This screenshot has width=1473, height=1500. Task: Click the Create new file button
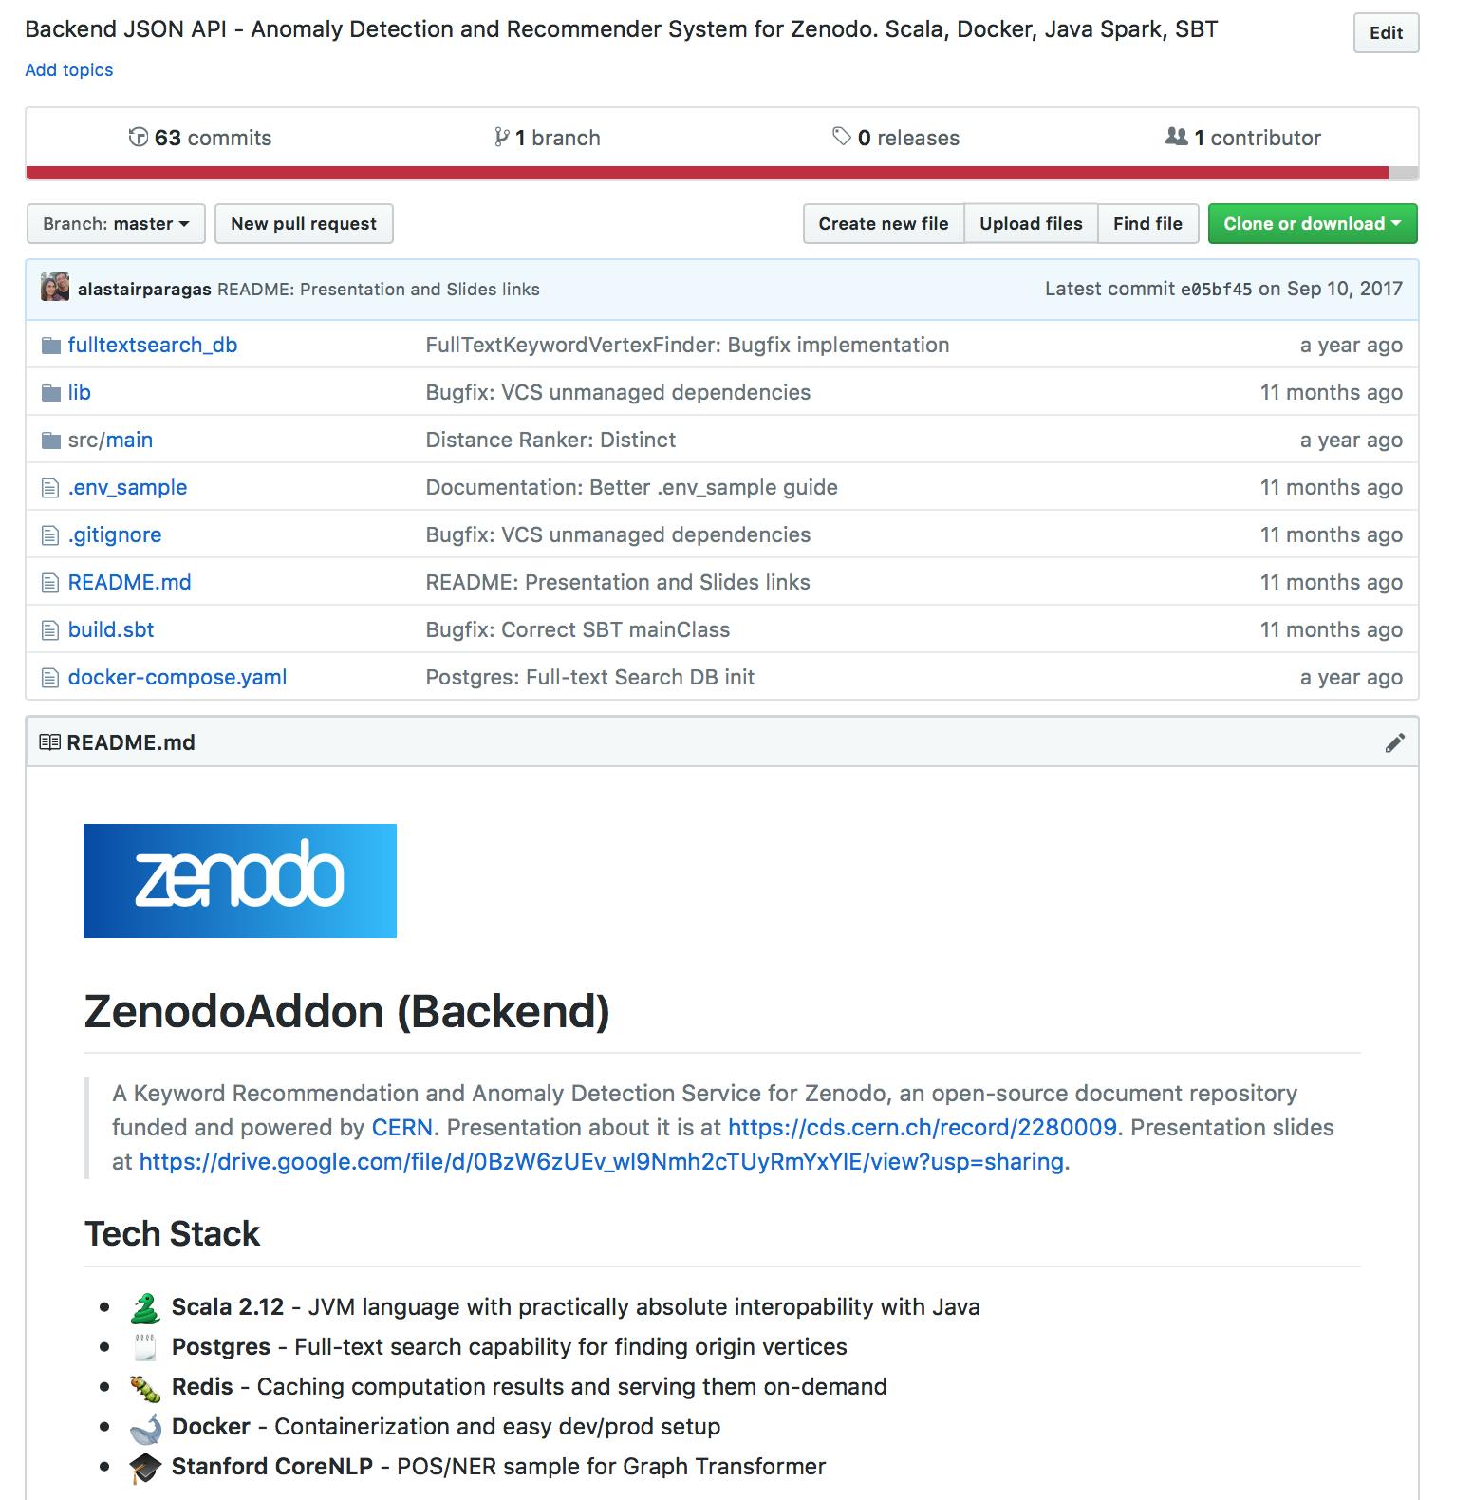[883, 224]
